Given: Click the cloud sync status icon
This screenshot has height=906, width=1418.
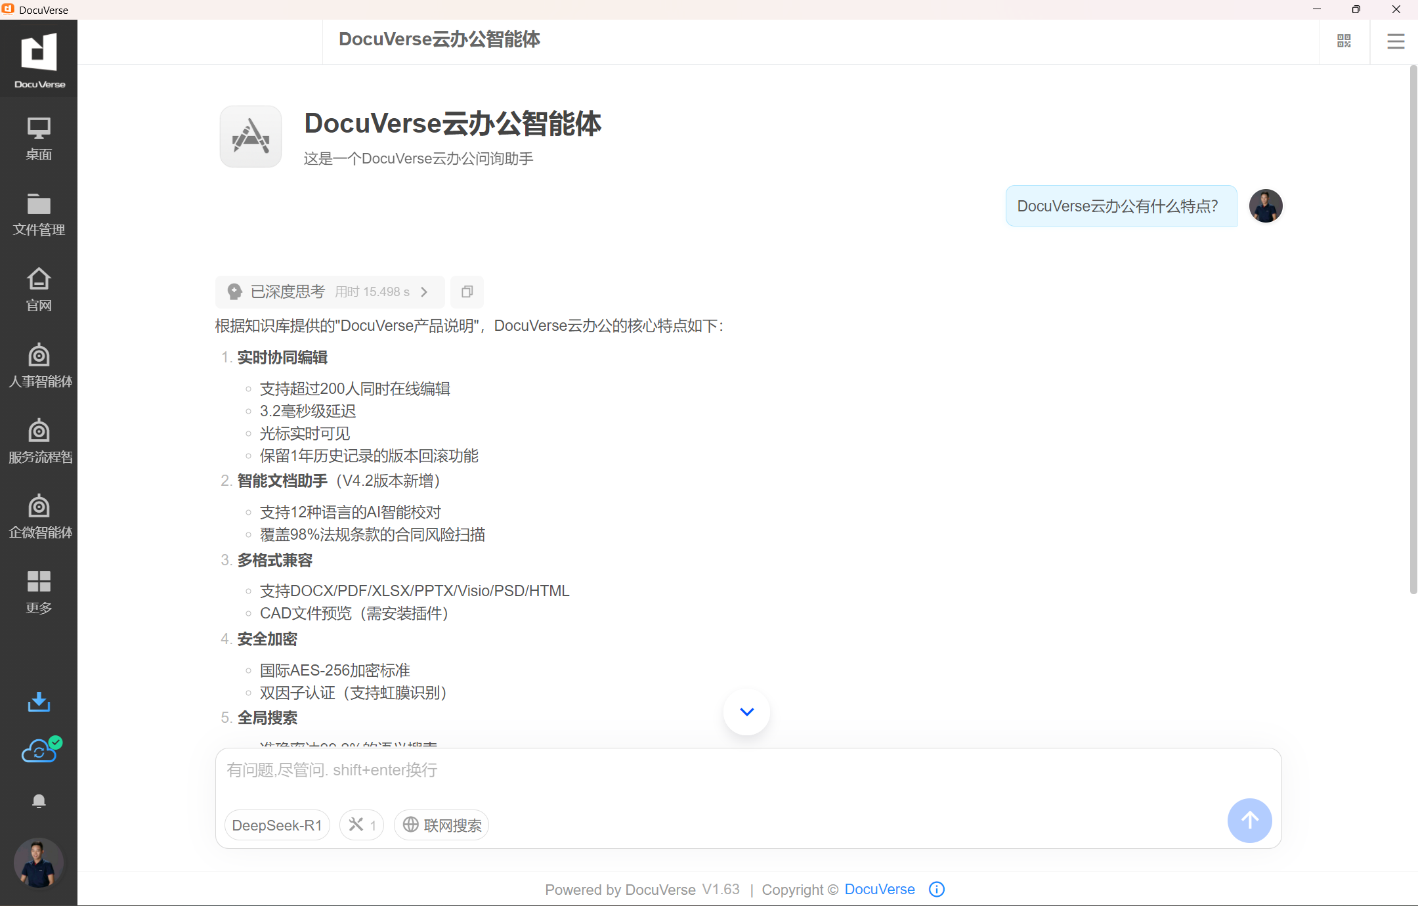Looking at the screenshot, I should click(40, 750).
